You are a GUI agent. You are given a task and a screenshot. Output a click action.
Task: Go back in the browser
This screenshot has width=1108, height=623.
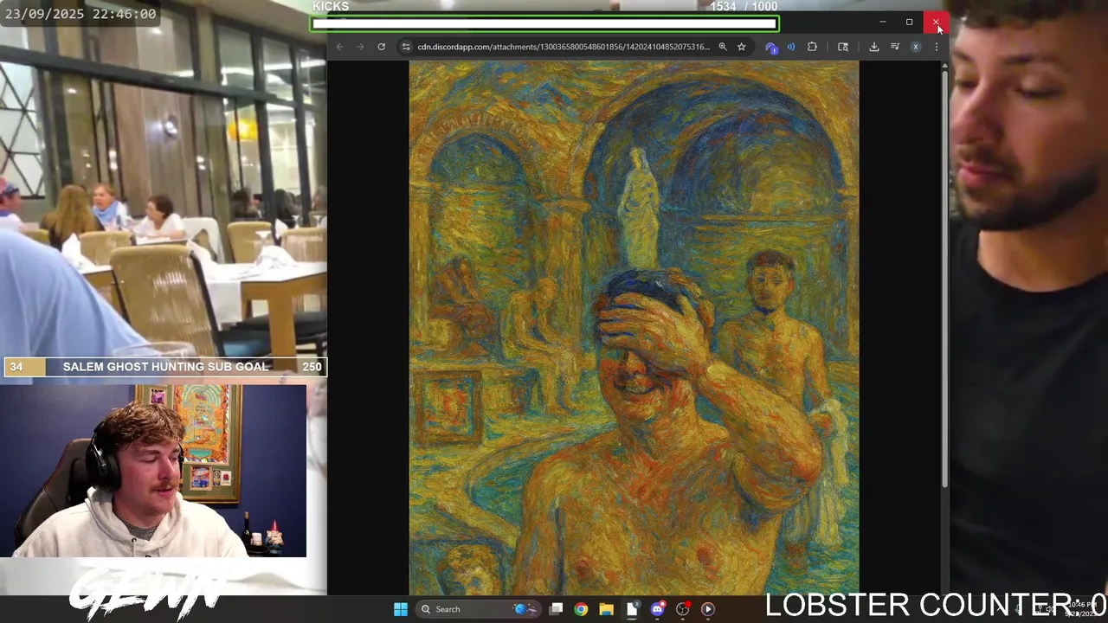340,47
